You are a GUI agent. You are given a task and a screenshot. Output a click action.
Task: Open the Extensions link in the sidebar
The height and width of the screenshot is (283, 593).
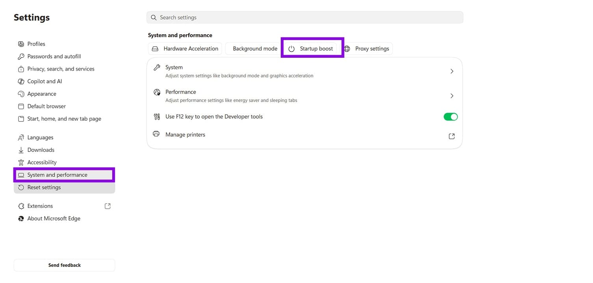coord(64,206)
